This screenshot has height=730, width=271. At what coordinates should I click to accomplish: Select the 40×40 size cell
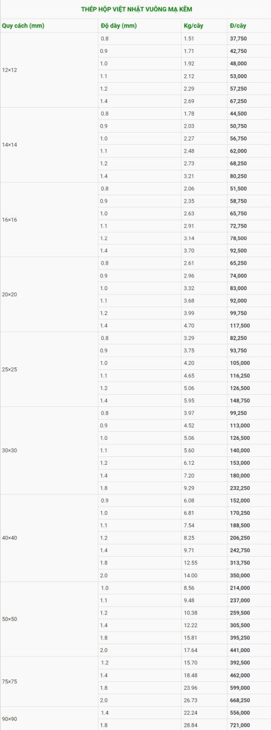point(49,538)
